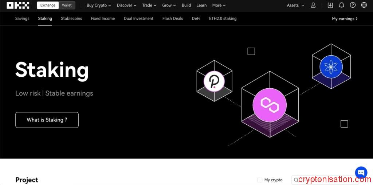Open the Assets dropdown
Viewport: 373px width, 185px height.
tap(295, 5)
